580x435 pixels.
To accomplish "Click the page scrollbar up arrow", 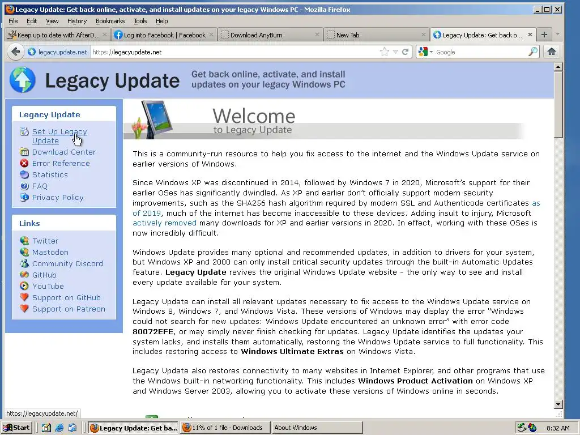I will [x=558, y=67].
